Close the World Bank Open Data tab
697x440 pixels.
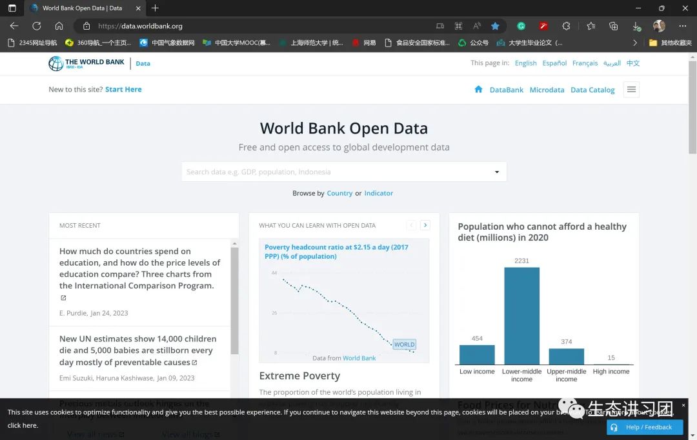point(138,8)
